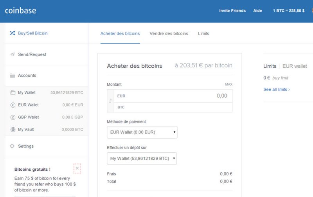Screen dimensions: 313x197
Task: Click Aide help link
Action: pos(257,11)
